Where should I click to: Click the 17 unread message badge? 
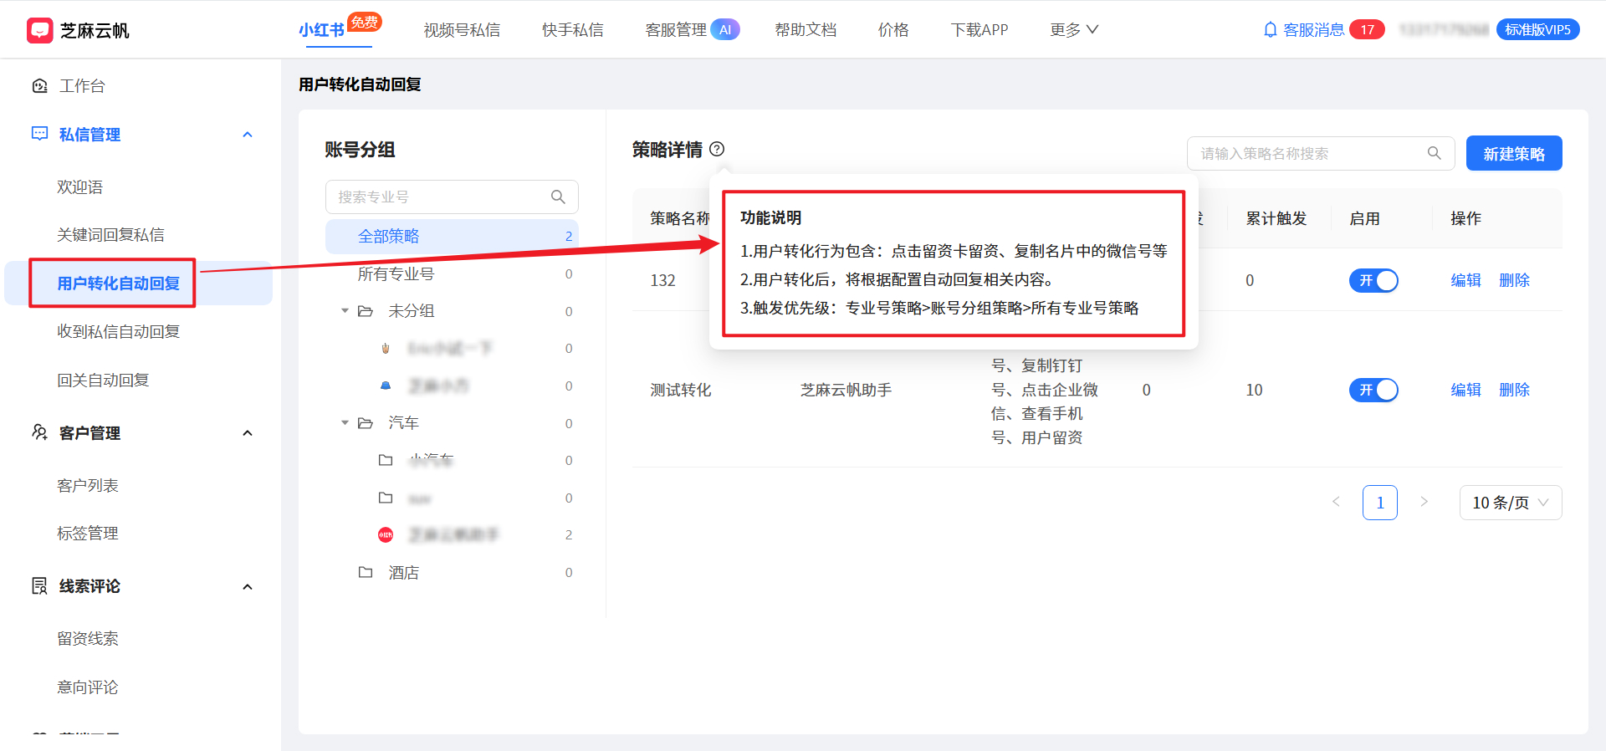1368,30
